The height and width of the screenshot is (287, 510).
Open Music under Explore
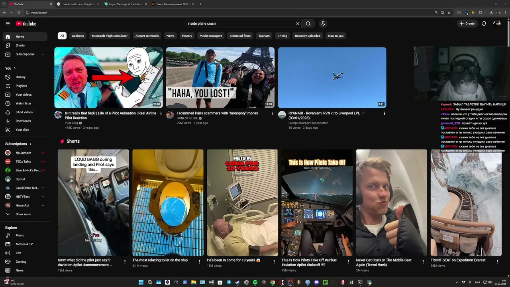(25, 235)
